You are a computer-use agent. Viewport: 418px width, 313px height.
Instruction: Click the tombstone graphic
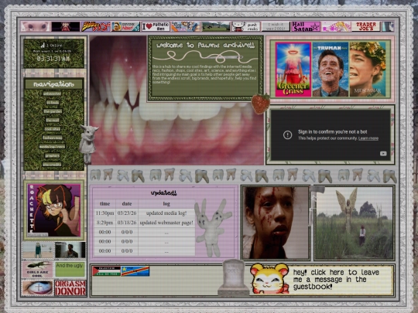(233, 277)
